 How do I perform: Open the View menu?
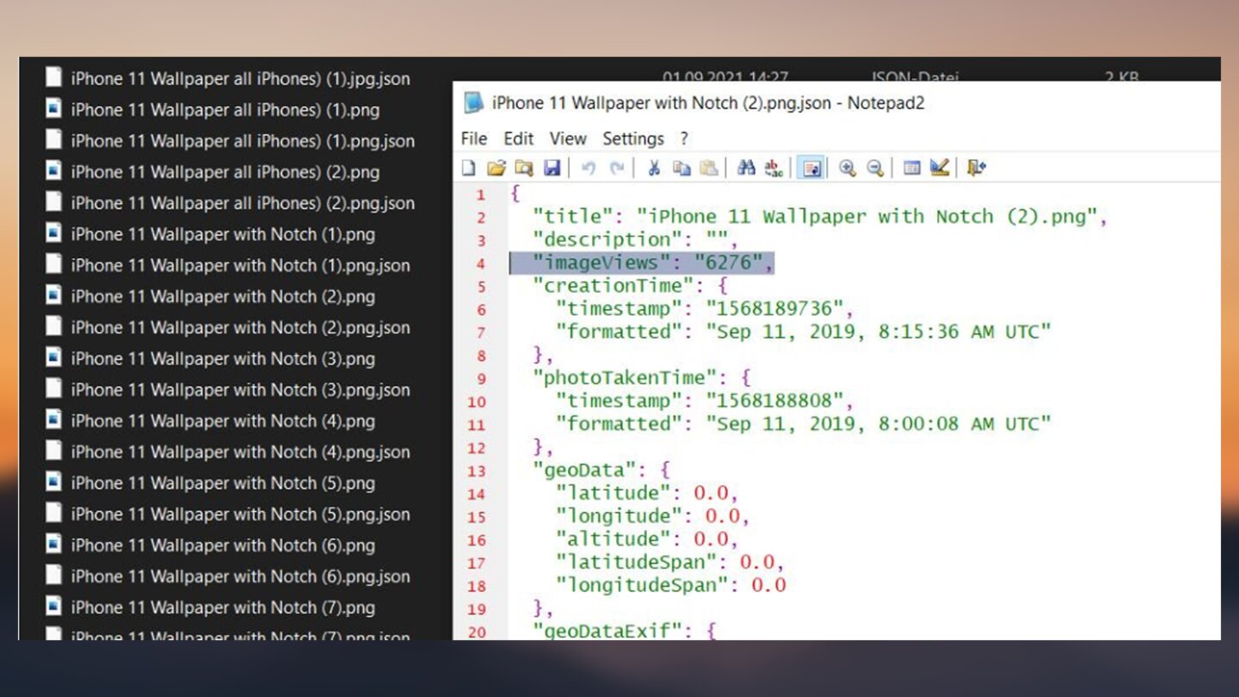[568, 139]
